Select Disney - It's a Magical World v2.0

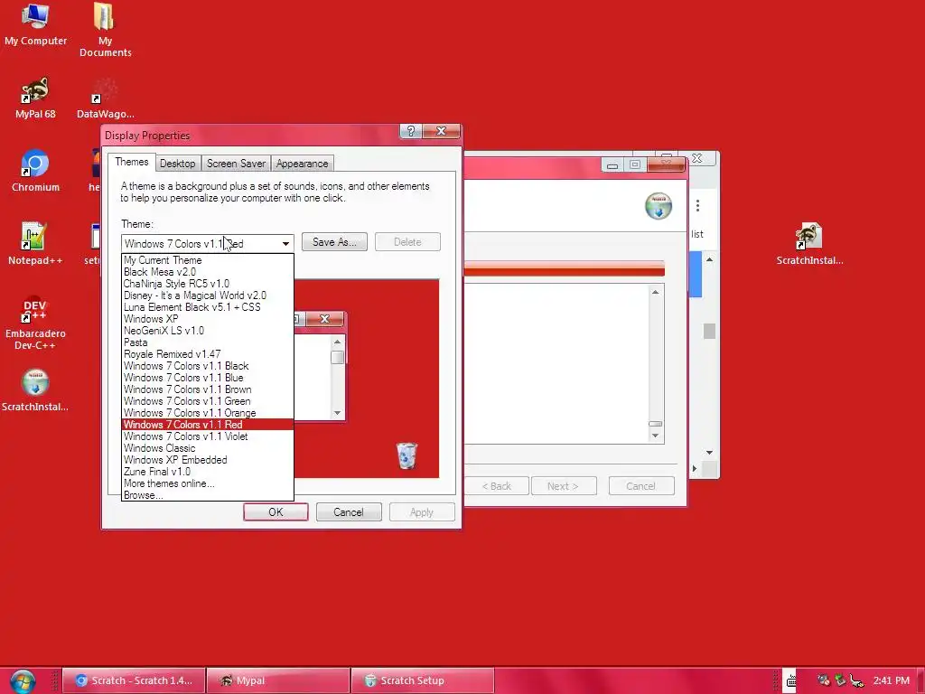click(208, 295)
